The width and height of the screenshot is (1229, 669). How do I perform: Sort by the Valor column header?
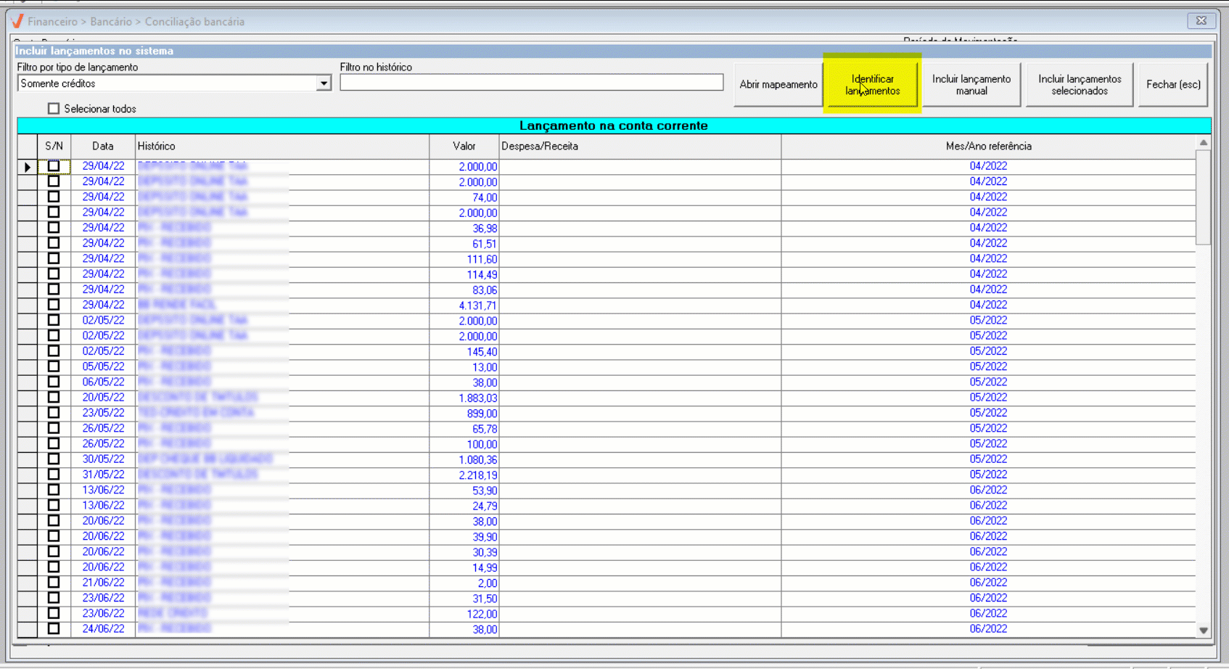[464, 146]
